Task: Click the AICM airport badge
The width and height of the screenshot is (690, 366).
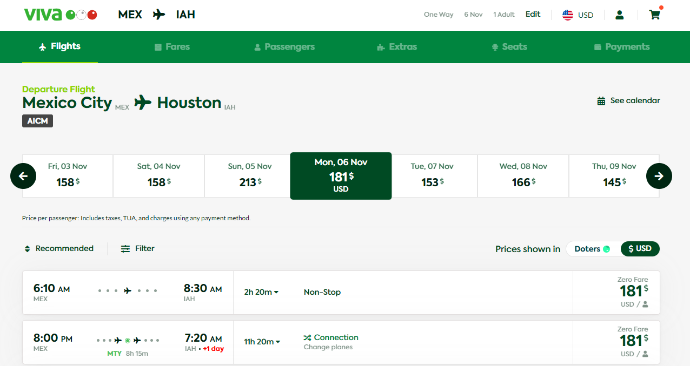Action: pyautogui.click(x=37, y=121)
